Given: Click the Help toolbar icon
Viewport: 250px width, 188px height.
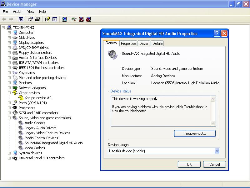Looking at the screenshot, I should [47, 19].
